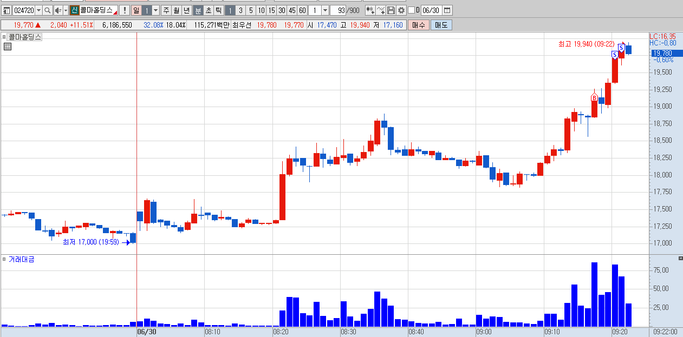Click the 06/30 date marker on time axis
683x337 pixels.
[147, 332]
